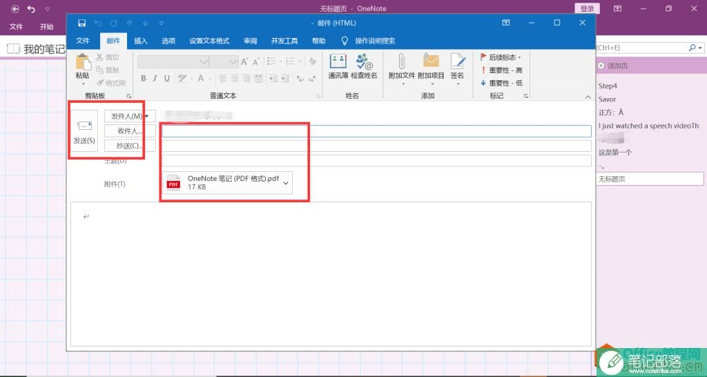This screenshot has height=377, width=707.
Task: Click the Cut command in ribbon
Action: 108,57
